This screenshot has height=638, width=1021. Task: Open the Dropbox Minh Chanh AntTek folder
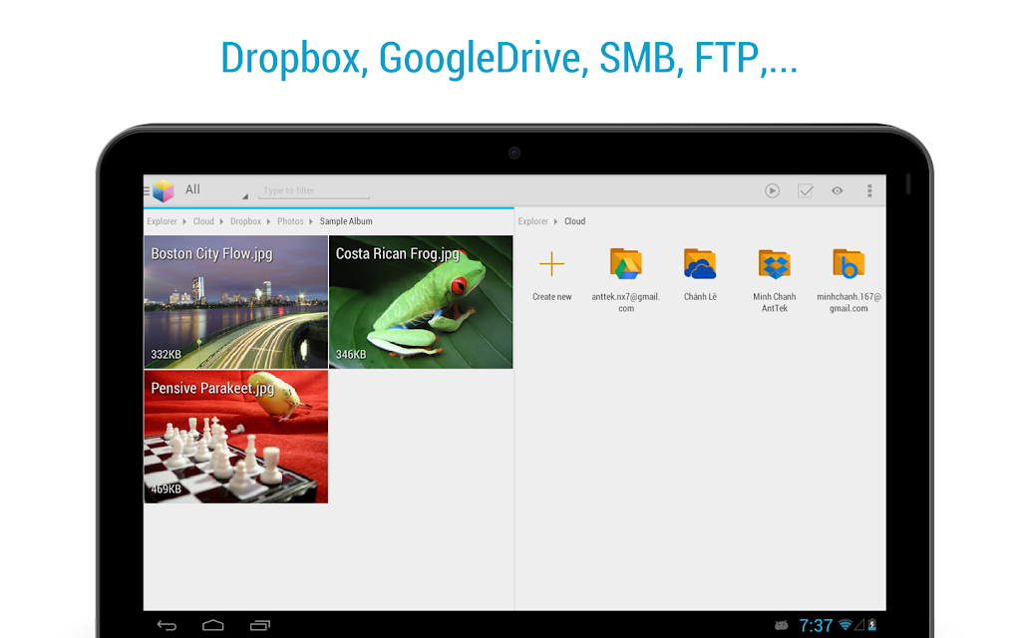(774, 280)
